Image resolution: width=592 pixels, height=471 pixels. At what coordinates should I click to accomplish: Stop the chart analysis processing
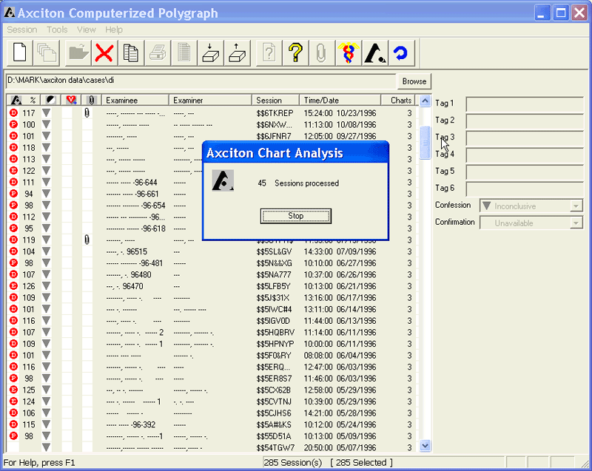[295, 216]
